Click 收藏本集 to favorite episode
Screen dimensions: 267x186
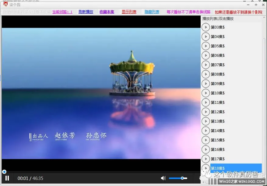point(107,12)
